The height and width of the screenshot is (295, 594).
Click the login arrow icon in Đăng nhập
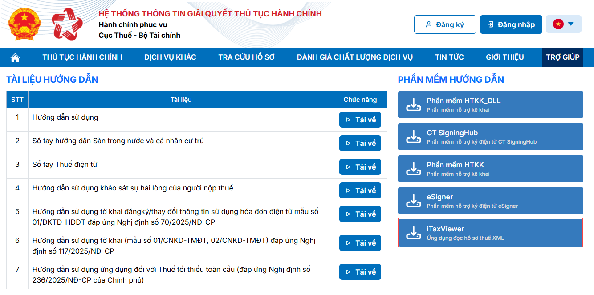tap(491, 24)
